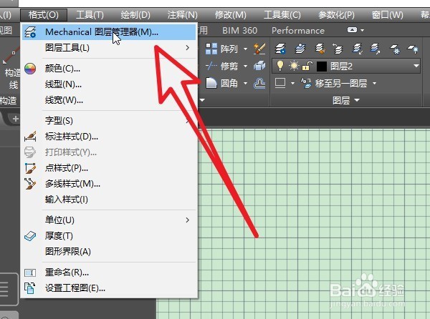Viewport: 430px width, 319px height.
Task: Open the 修剪 dropdown arrow
Action: [x=245, y=67]
